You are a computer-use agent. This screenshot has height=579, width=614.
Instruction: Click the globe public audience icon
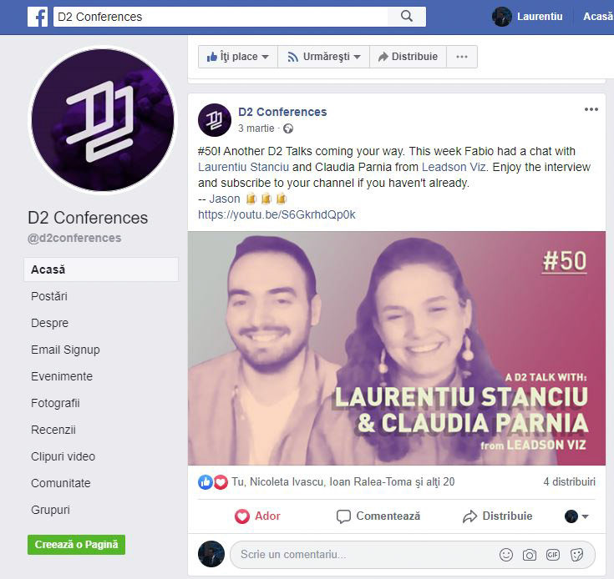[x=288, y=128]
